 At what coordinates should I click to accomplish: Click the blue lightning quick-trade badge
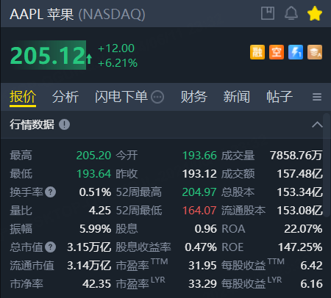pos(296,52)
